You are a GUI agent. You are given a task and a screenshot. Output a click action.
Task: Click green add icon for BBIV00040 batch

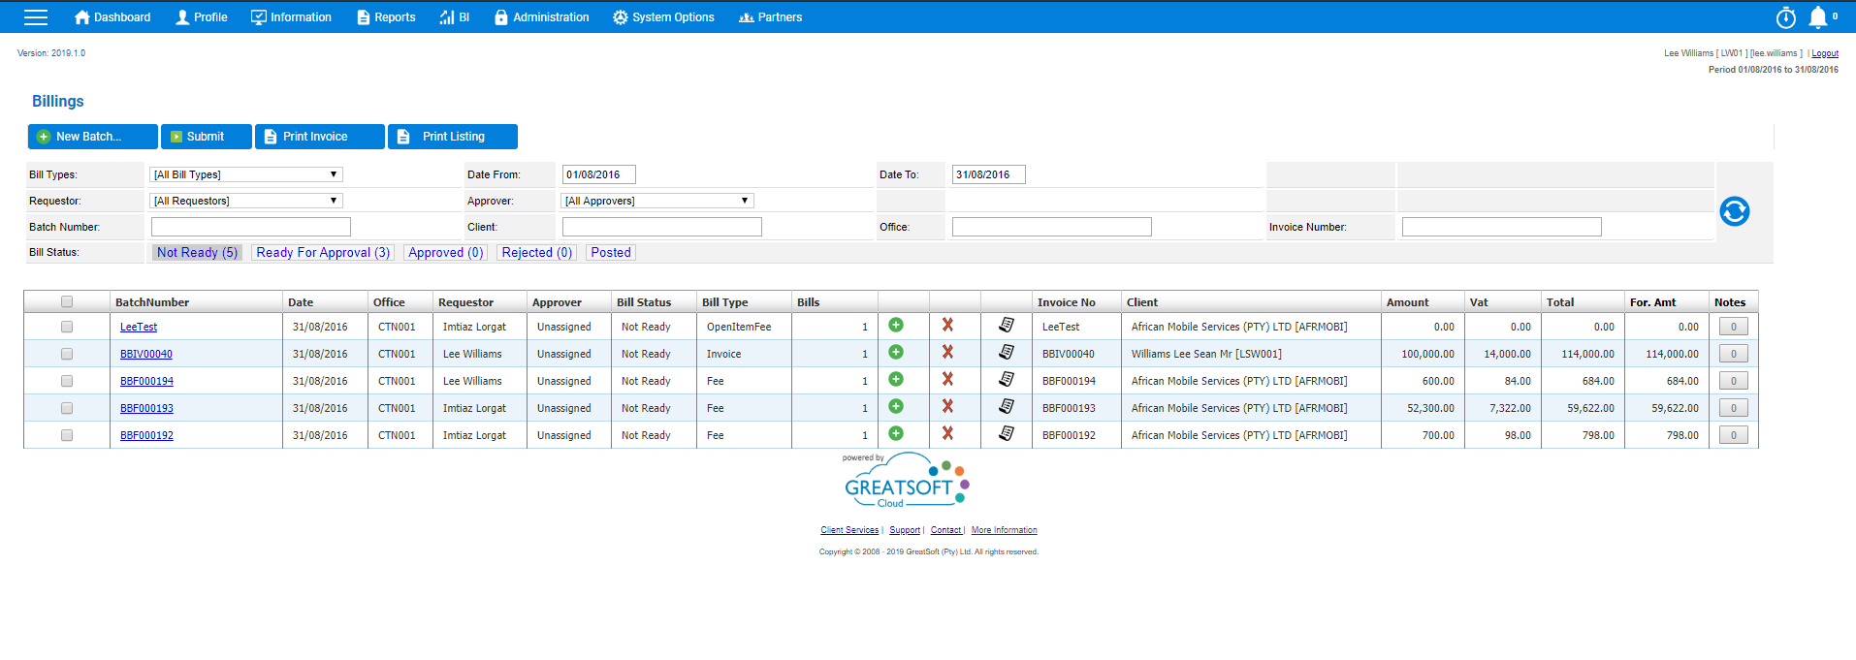pyautogui.click(x=896, y=353)
